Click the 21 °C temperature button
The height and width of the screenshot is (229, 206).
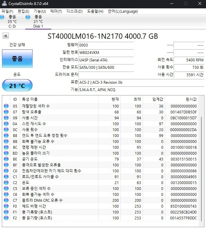click(x=17, y=86)
